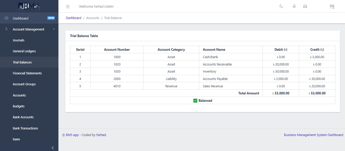Click the Account Category column header

[x=171, y=49]
